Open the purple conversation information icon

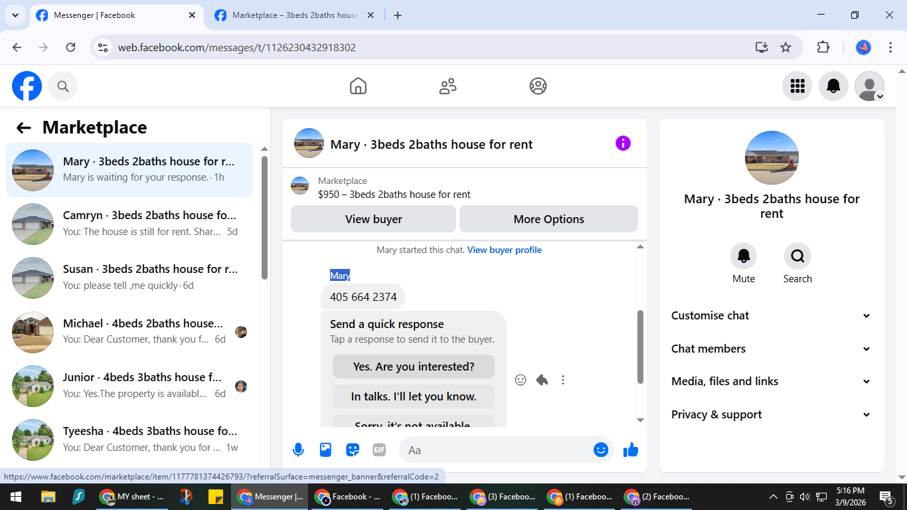coord(623,143)
